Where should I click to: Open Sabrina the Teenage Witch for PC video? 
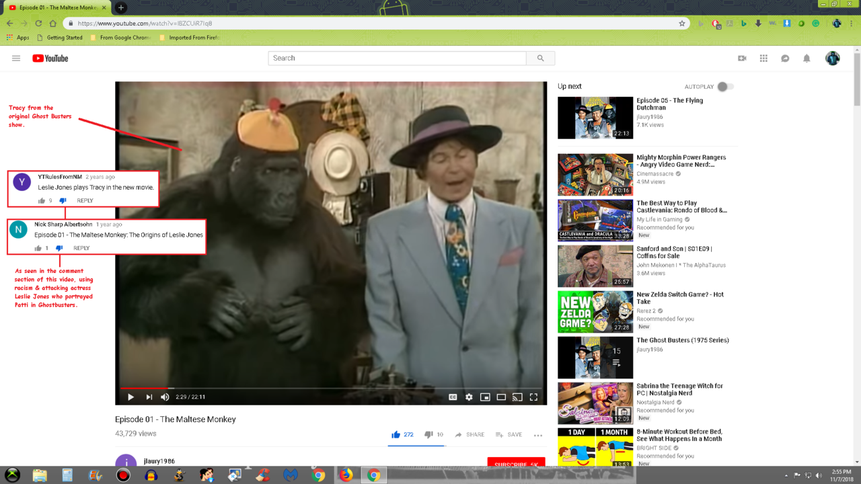[680, 389]
